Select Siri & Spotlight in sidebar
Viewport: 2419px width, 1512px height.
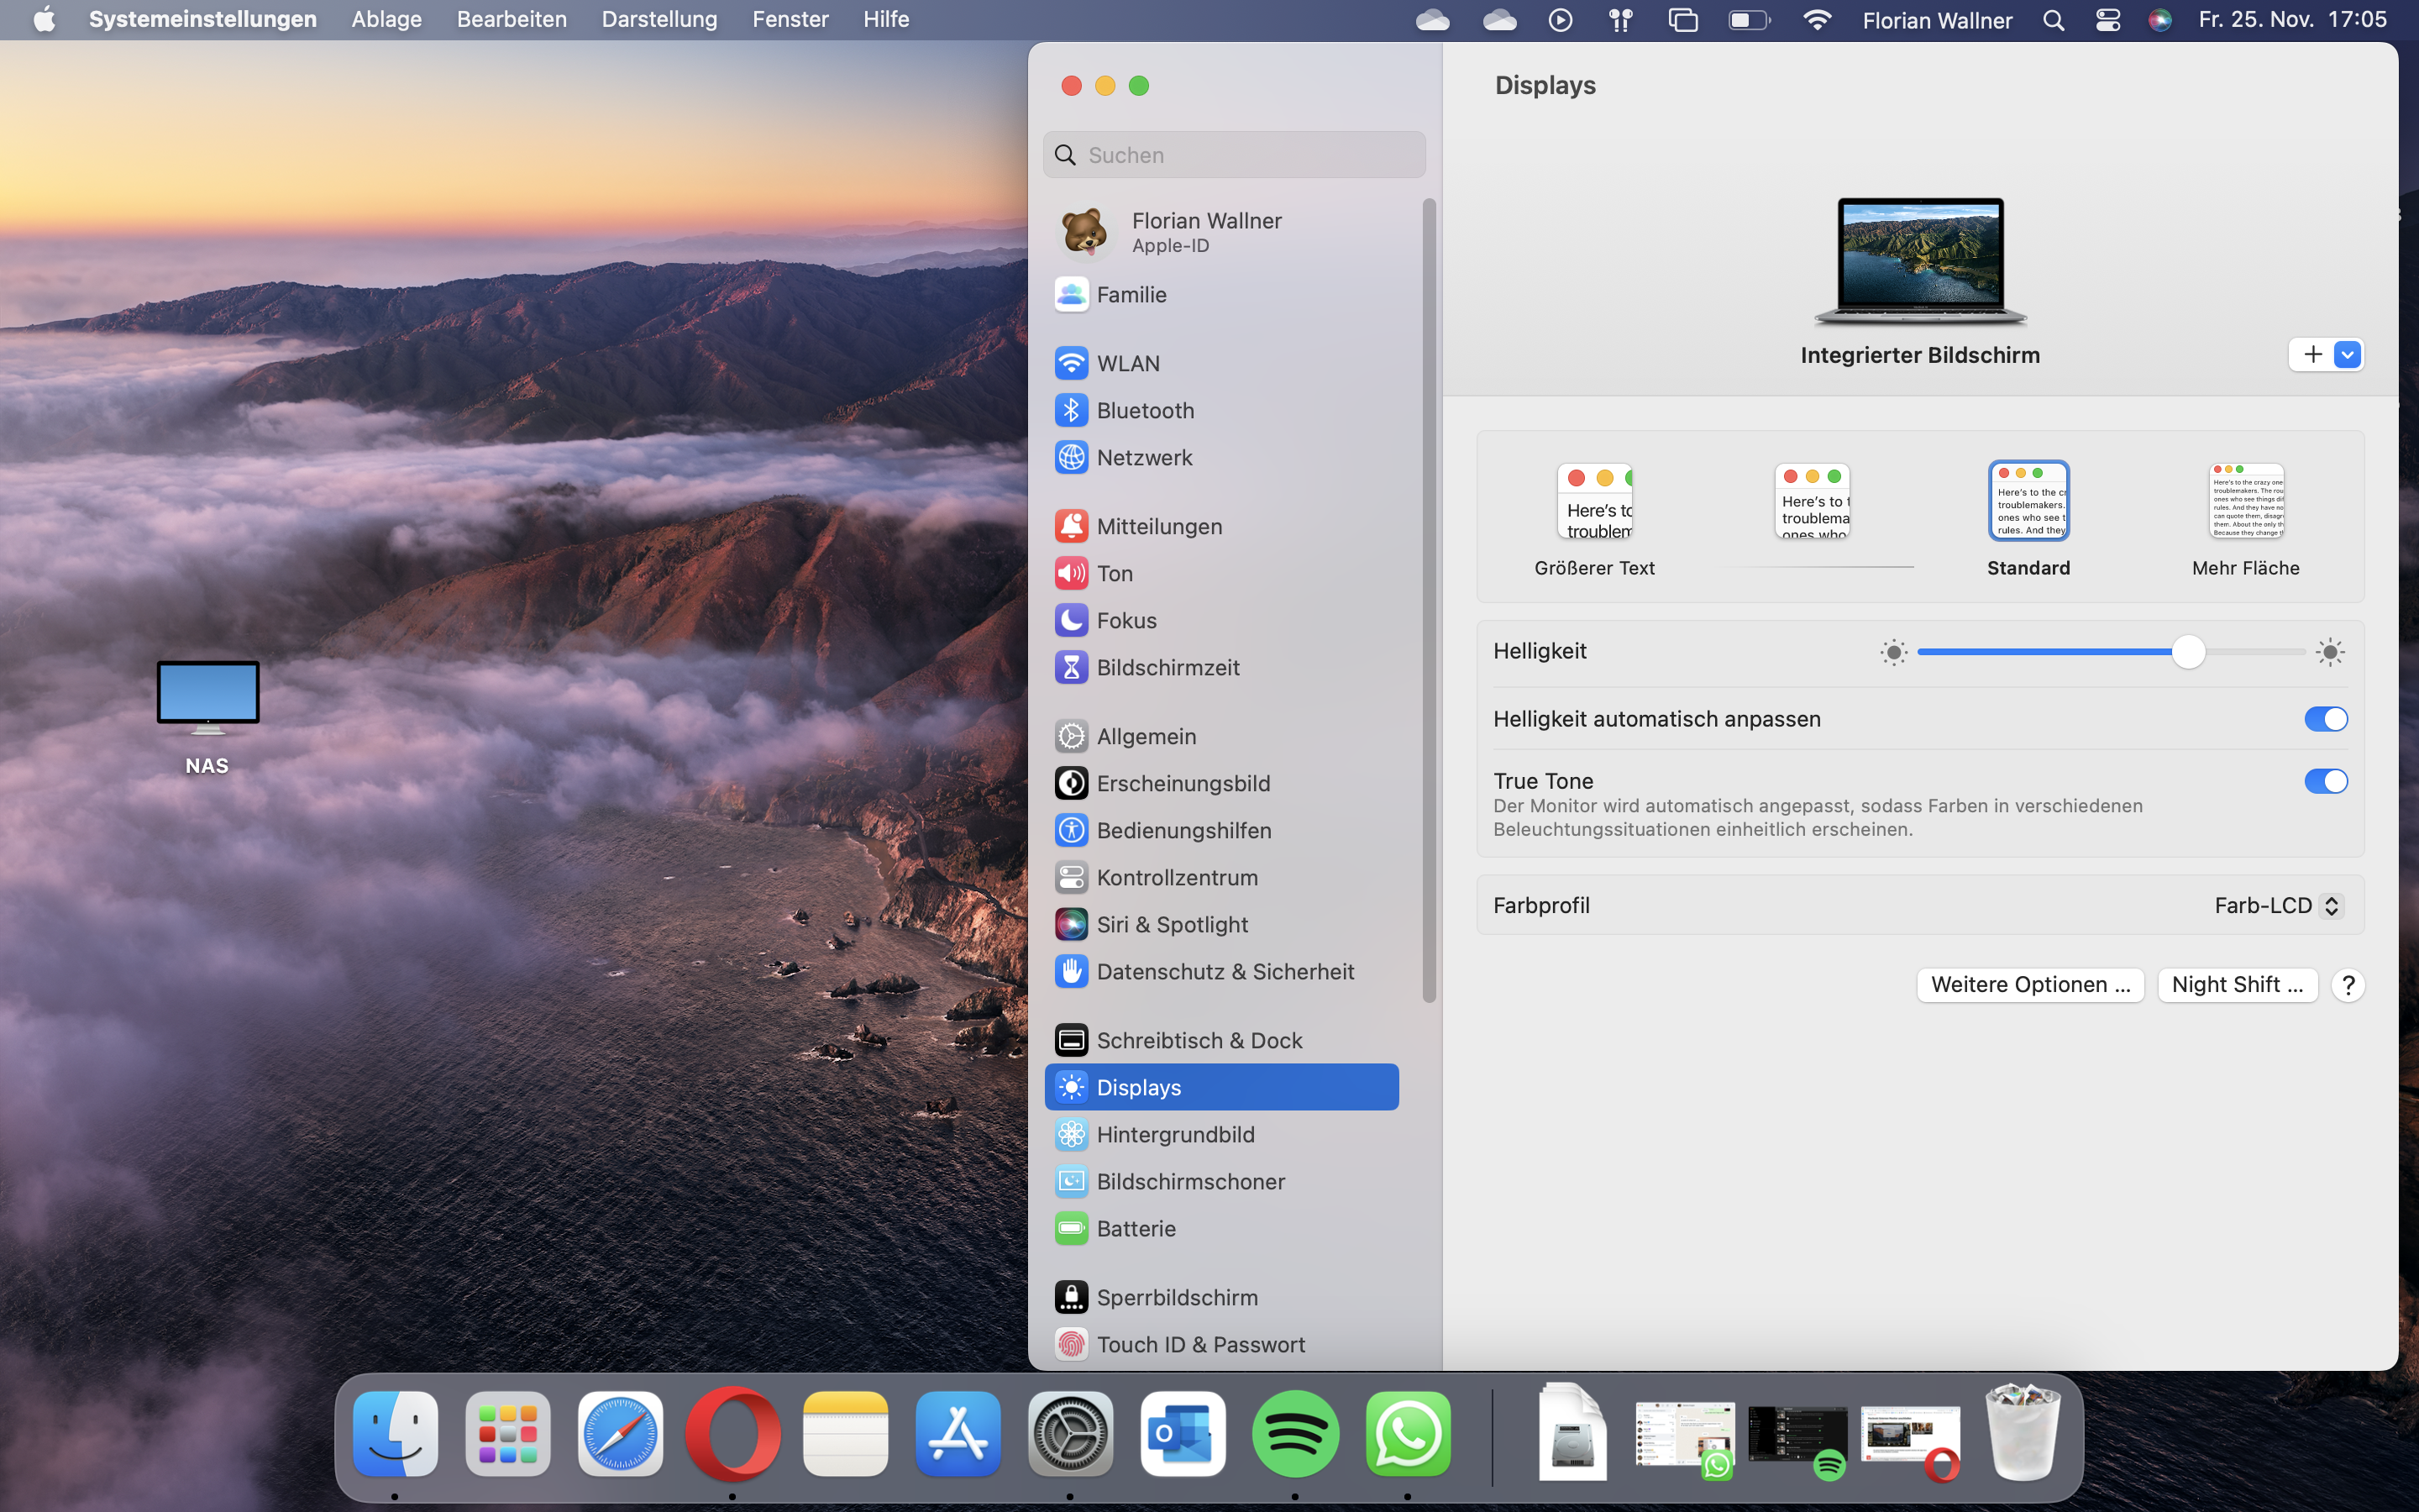(1172, 924)
